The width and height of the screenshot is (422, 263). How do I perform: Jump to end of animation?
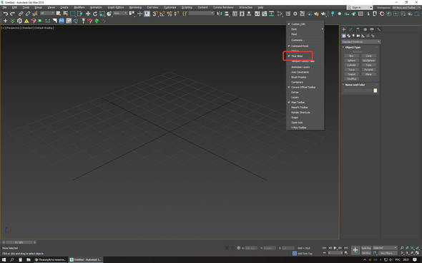click(x=346, y=248)
